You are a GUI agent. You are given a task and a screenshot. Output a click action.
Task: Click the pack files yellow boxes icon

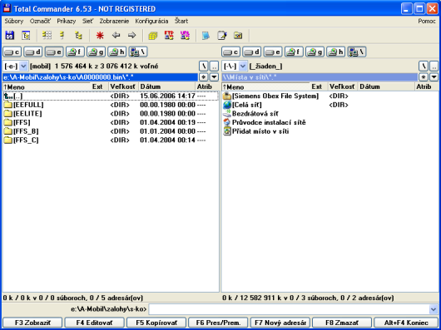(153, 36)
